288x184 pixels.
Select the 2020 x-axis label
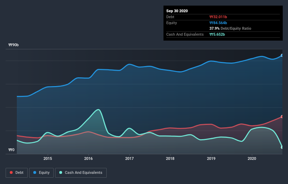252,158
